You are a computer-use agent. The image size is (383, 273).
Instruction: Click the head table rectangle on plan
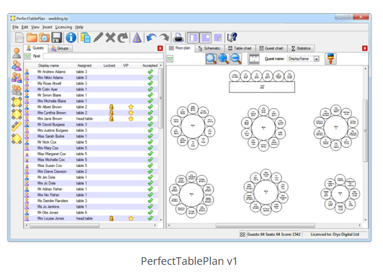coord(262,87)
